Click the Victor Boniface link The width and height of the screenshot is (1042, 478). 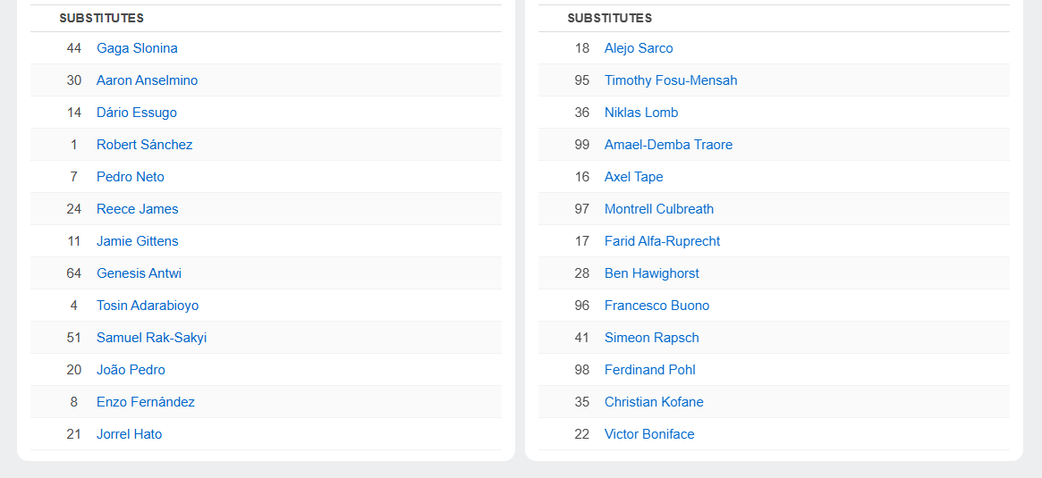click(649, 434)
